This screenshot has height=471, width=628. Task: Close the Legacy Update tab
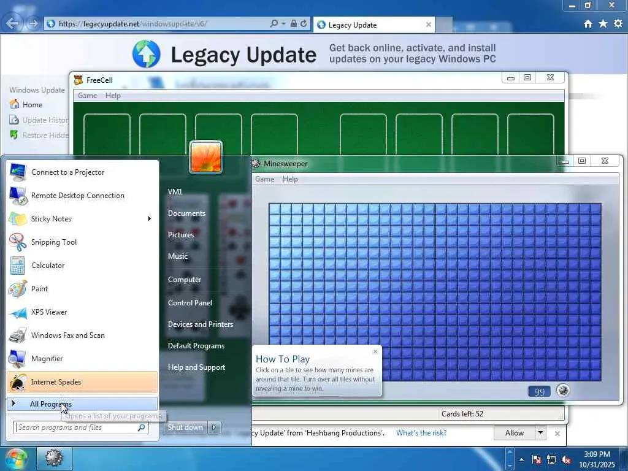pos(429,25)
